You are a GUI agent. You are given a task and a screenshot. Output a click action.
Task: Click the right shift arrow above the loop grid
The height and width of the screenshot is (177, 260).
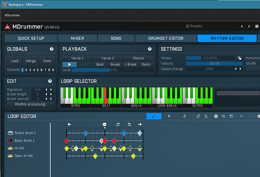[140, 124]
